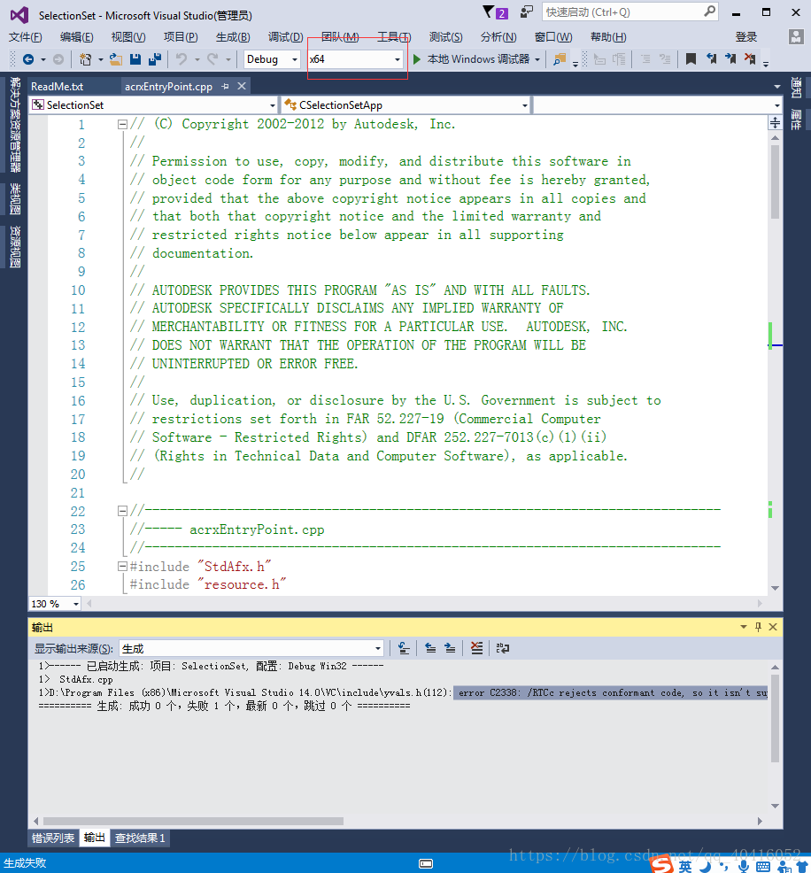Open the 调试(D) menu

pyautogui.click(x=286, y=37)
